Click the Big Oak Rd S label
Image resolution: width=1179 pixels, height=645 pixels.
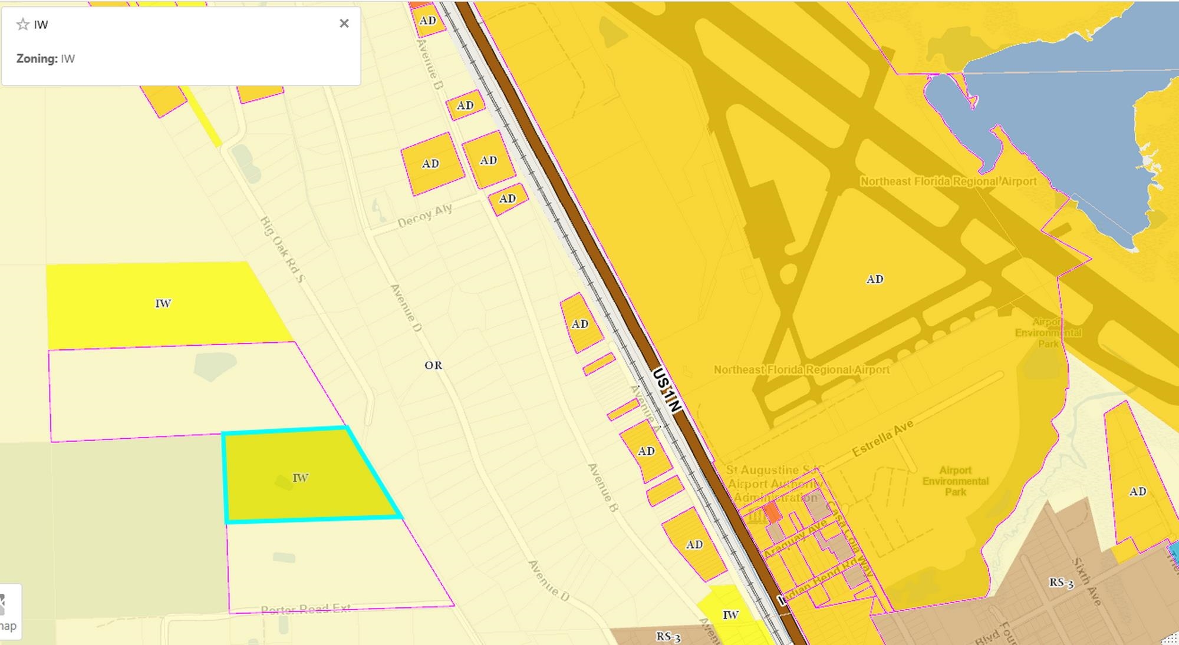(x=282, y=249)
